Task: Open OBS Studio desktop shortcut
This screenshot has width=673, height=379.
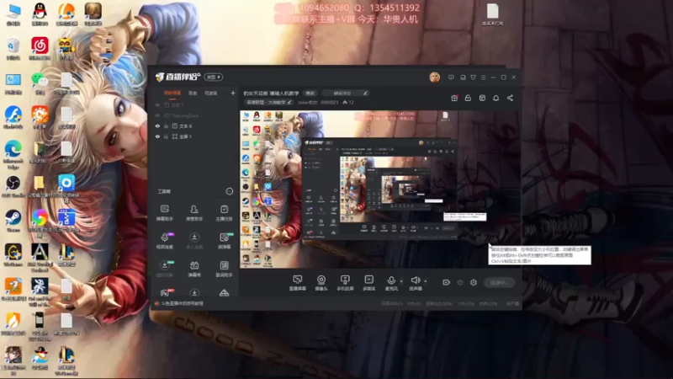Action: [x=13, y=186]
